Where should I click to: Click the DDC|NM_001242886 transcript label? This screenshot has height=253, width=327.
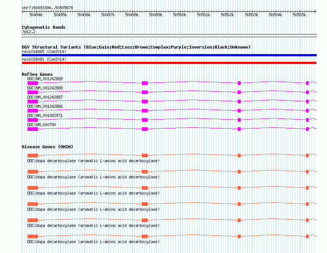pos(45,107)
